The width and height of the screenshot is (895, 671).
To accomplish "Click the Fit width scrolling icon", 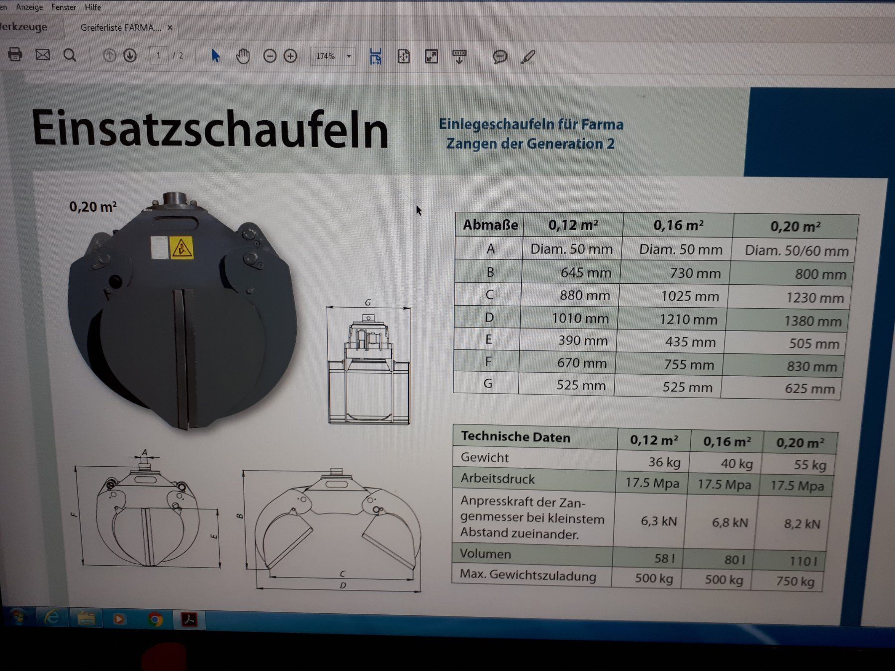I will click(376, 57).
